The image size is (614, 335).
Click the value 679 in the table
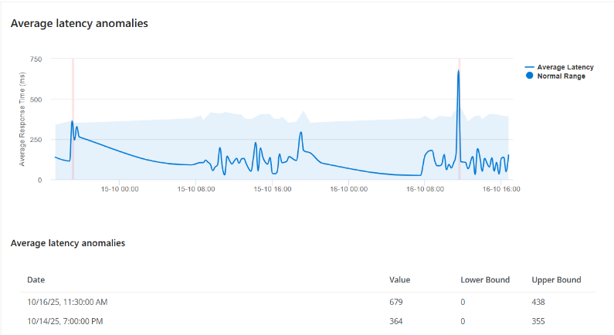[x=397, y=301]
